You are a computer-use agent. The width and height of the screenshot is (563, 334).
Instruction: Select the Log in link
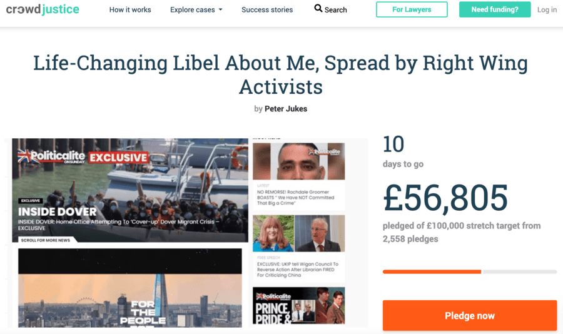tap(547, 10)
